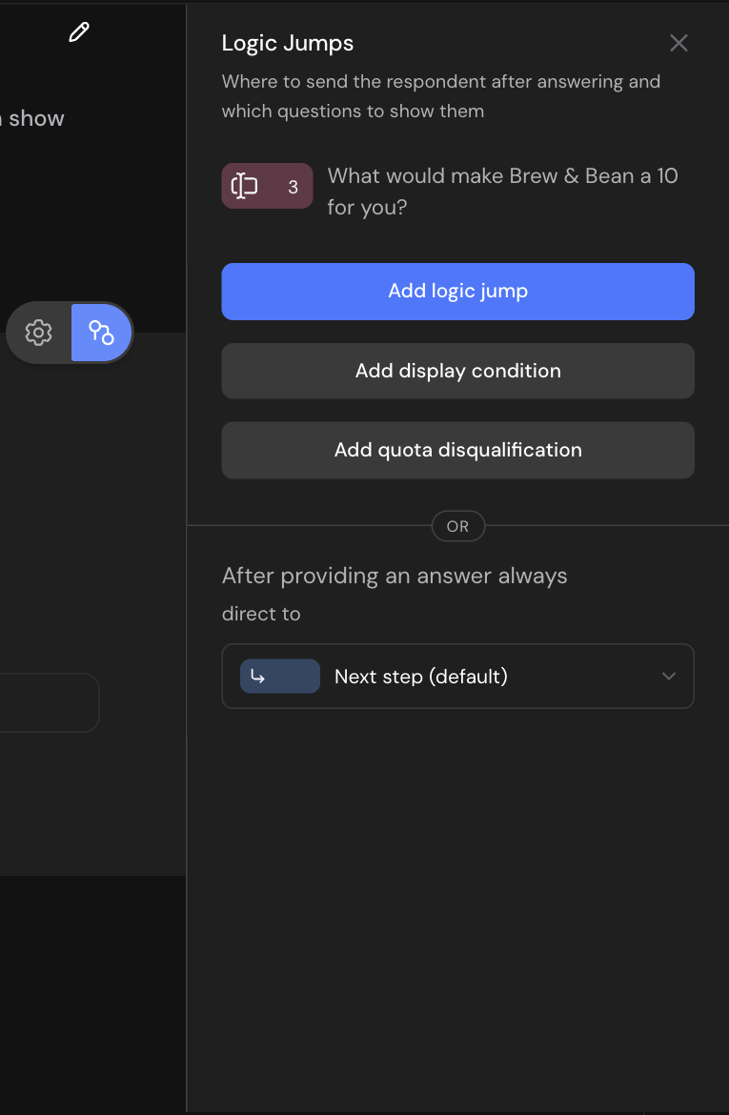Image resolution: width=729 pixels, height=1115 pixels.
Task: Click the question 3 text-type badge
Action: click(268, 186)
